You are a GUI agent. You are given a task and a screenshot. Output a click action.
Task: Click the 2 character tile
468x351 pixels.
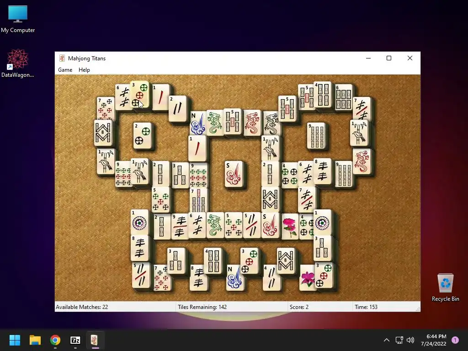177,108
